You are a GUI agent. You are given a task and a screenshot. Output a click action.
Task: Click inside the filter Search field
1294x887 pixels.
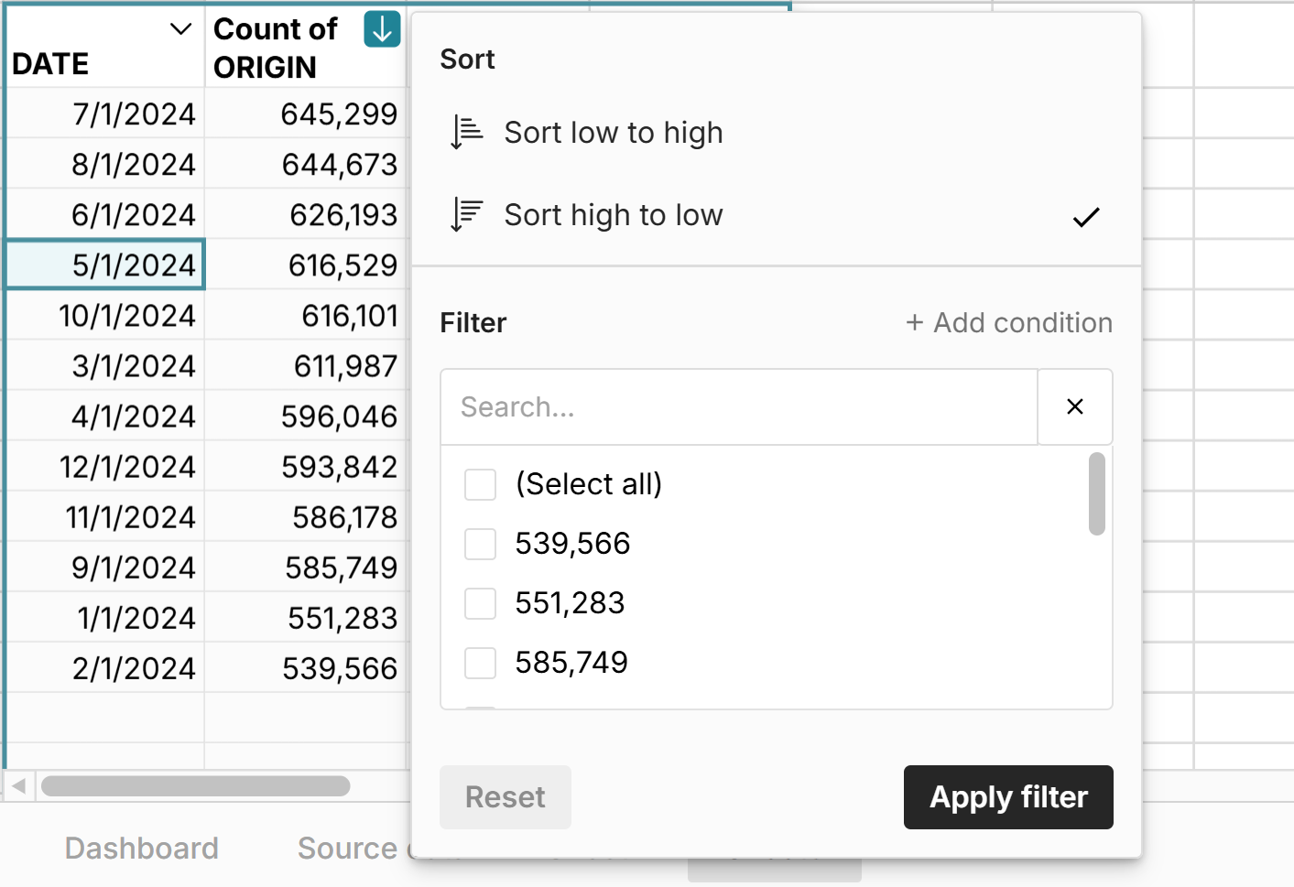coord(733,406)
